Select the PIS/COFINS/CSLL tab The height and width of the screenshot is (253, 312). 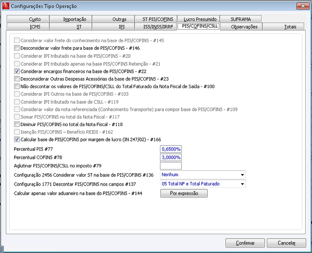198,26
